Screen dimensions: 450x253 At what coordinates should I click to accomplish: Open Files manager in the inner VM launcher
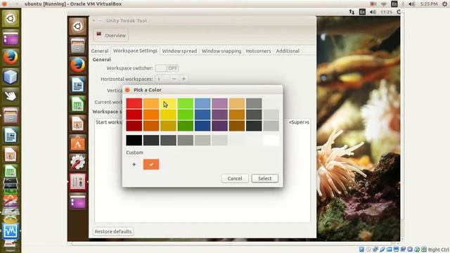pos(77,46)
